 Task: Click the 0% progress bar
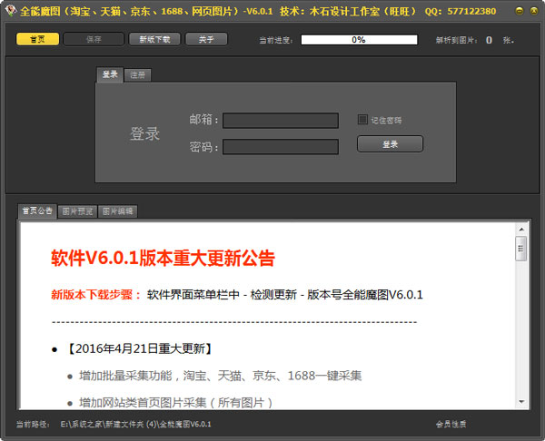359,40
